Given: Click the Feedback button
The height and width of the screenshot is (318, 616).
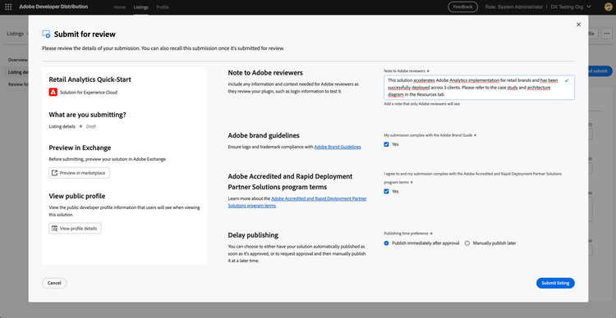Looking at the screenshot, I should coord(462,7).
